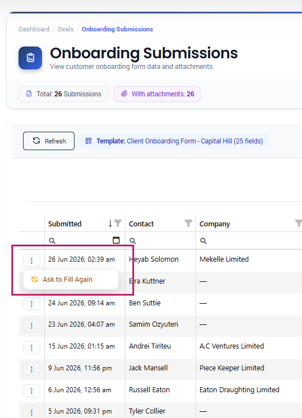Sort by the Contact column header

(x=141, y=224)
